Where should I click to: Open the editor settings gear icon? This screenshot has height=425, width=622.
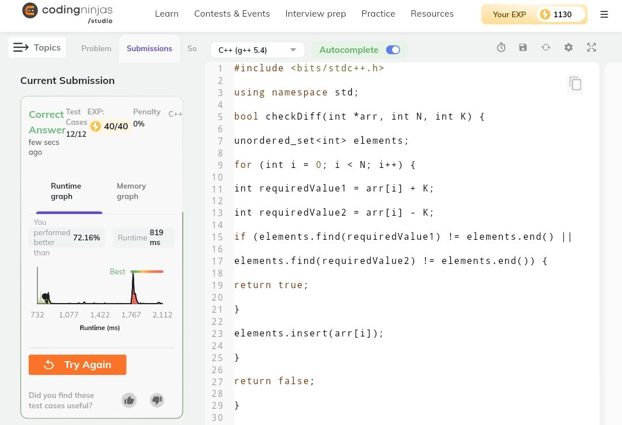(x=568, y=47)
